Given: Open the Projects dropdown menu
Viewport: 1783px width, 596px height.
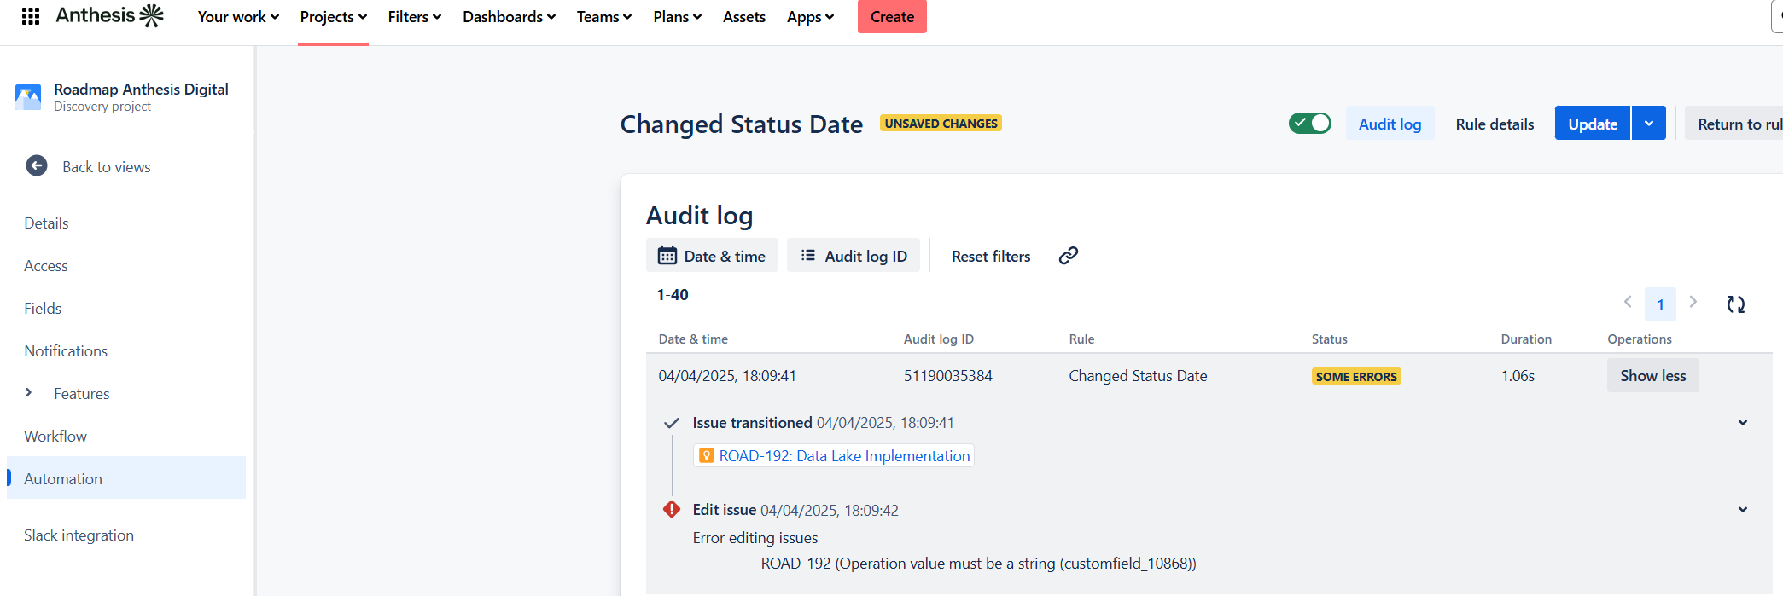Looking at the screenshot, I should coord(334,16).
